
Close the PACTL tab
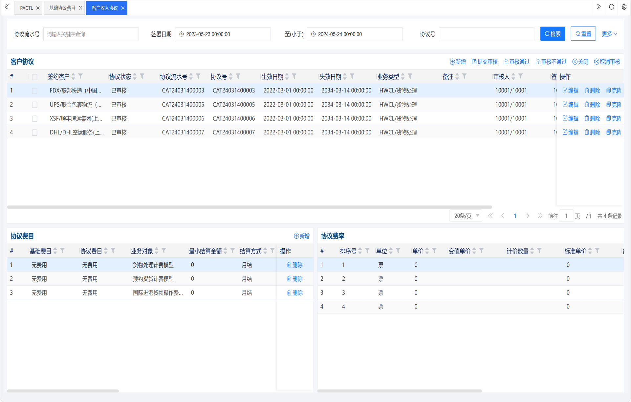click(x=38, y=8)
